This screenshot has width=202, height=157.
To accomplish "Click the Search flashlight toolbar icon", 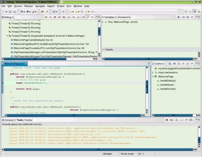I will pos(47,11).
